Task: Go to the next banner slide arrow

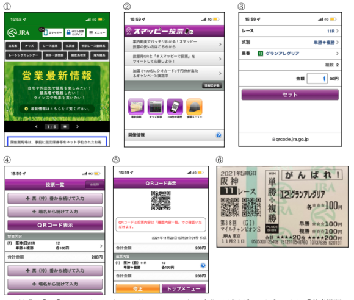Action: click(78, 127)
